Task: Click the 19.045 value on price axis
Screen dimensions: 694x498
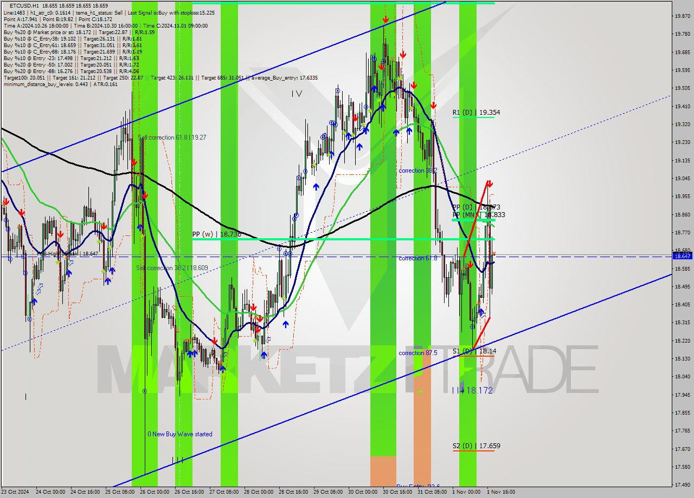Action: coord(683,178)
